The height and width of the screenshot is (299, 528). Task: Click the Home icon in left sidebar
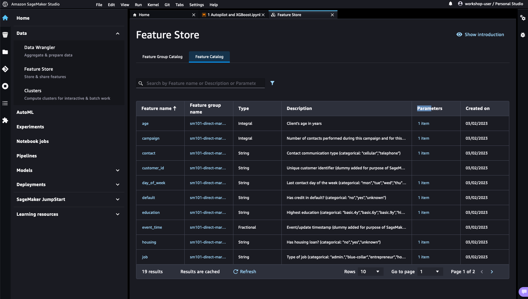(5, 18)
